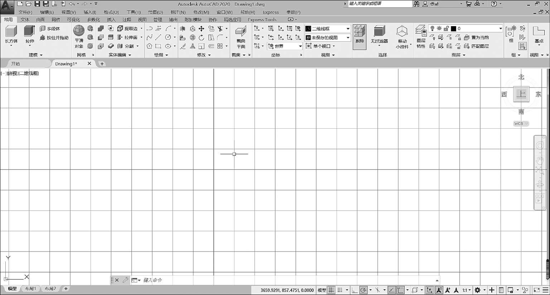Screen dimensions: 550x295
Task: Click the 置为当前 make current button
Action: 476,37
